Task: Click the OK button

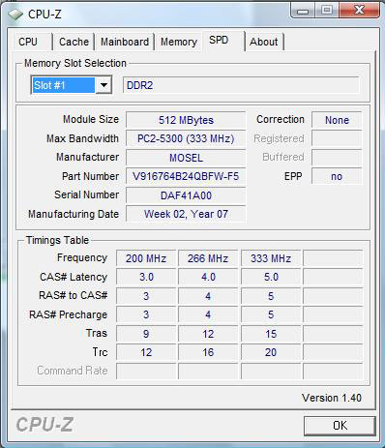Action: (x=340, y=426)
